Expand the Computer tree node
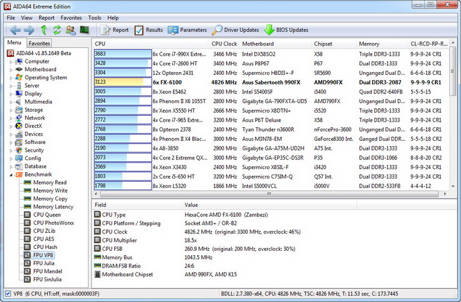This screenshot has width=461, height=302. (11, 61)
